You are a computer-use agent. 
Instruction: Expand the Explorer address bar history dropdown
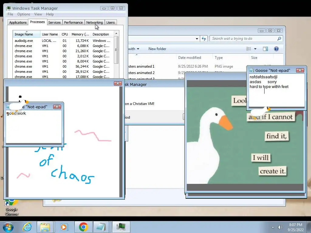click(x=197, y=39)
